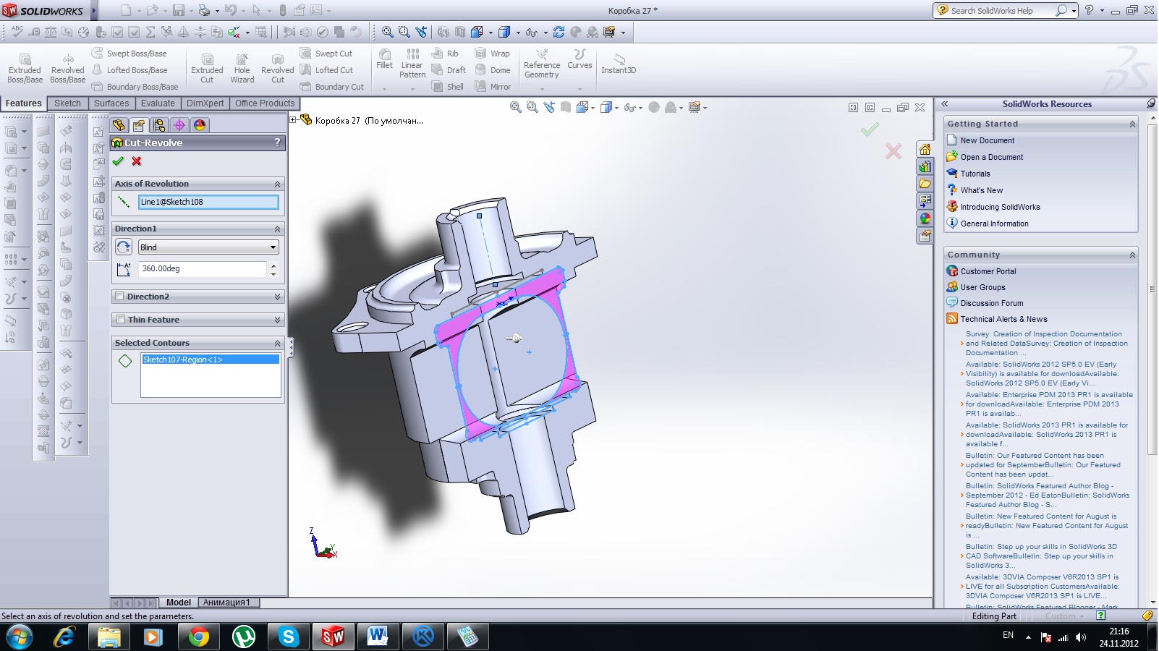1159x651 pixels.
Task: Open the DisplayManager tab icon
Action: click(200, 125)
